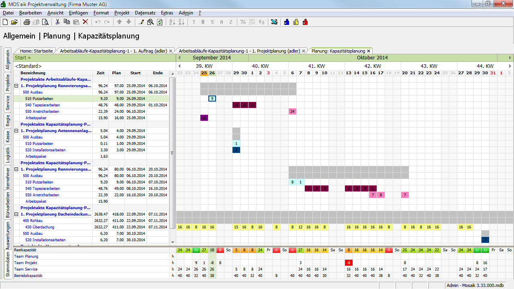This screenshot has height=289, width=514.
Task: Click the Ende column header
Action: (158, 73)
